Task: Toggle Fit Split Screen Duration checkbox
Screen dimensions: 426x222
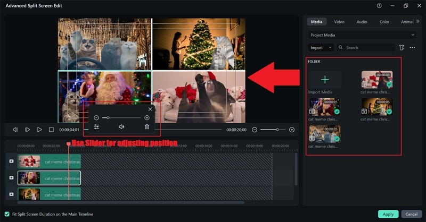Action: [7, 214]
